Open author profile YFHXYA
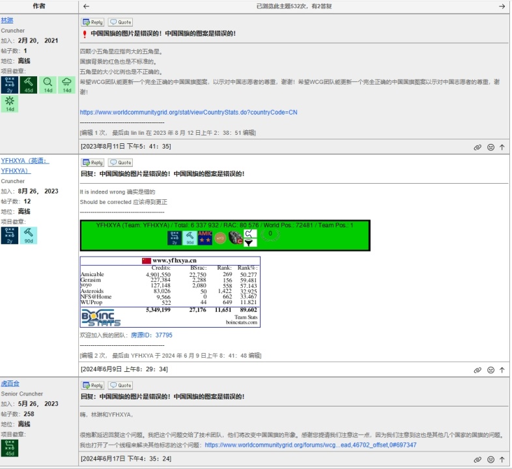The width and height of the screenshot is (512, 469). (25, 165)
